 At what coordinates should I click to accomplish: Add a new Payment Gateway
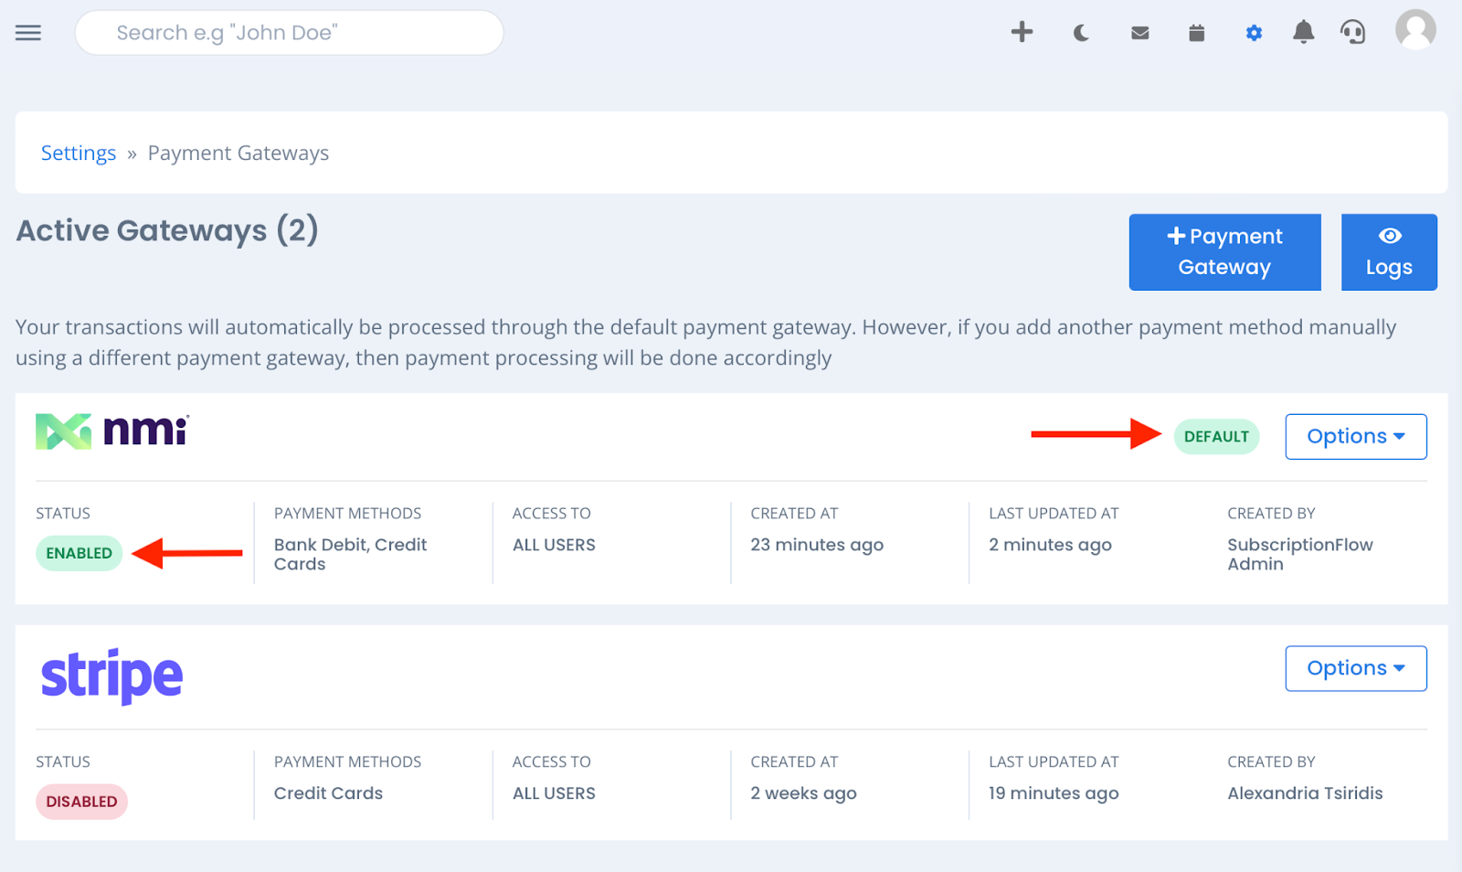click(x=1224, y=252)
